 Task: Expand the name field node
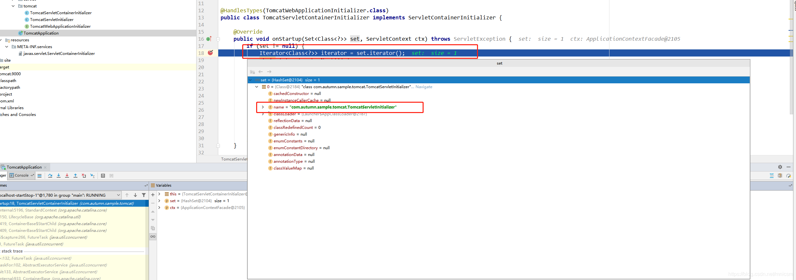(x=263, y=107)
